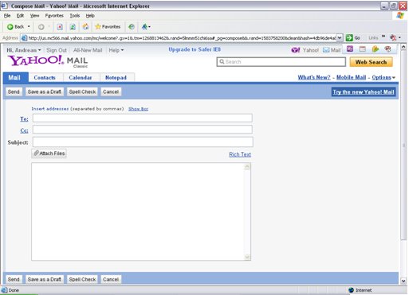
Task: Switch to the Mail tab
Action: [14, 78]
